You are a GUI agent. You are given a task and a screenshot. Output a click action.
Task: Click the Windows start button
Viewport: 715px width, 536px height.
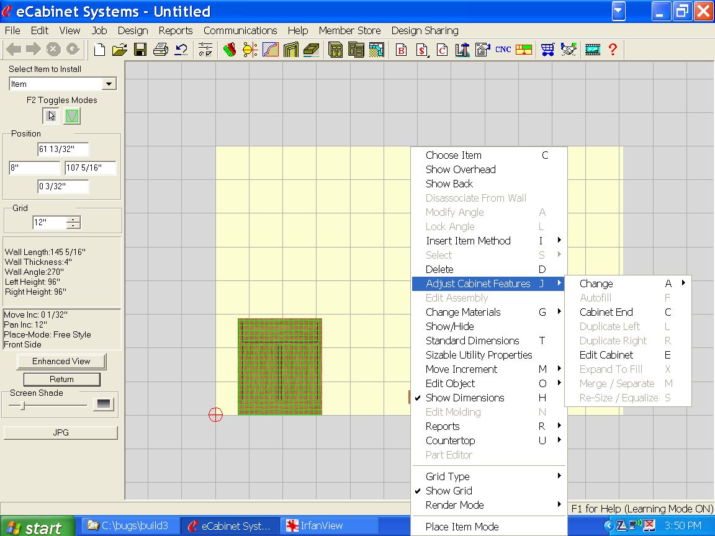click(x=37, y=527)
